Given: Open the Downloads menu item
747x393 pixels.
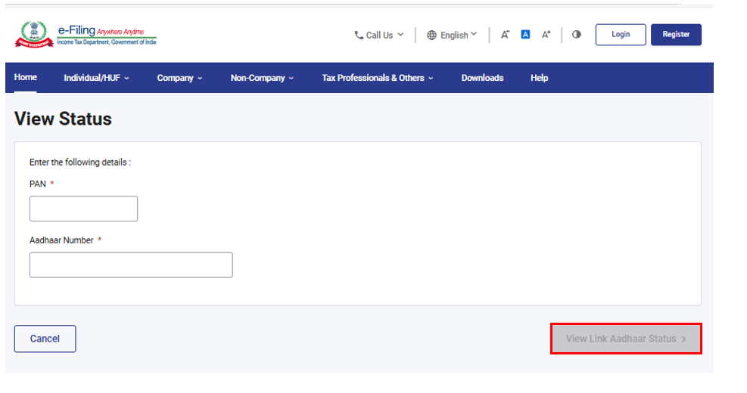Looking at the screenshot, I should click(x=482, y=78).
